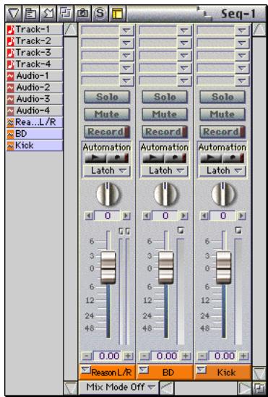Mute the BD channel
Viewport: 268px width, 397px height.
165,114
